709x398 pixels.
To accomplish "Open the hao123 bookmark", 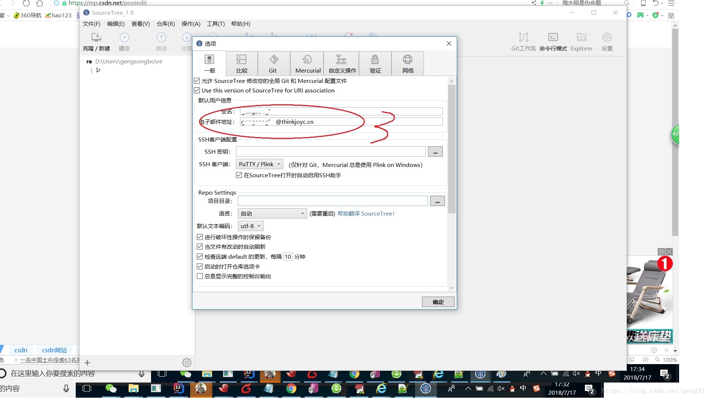I will (x=58, y=15).
